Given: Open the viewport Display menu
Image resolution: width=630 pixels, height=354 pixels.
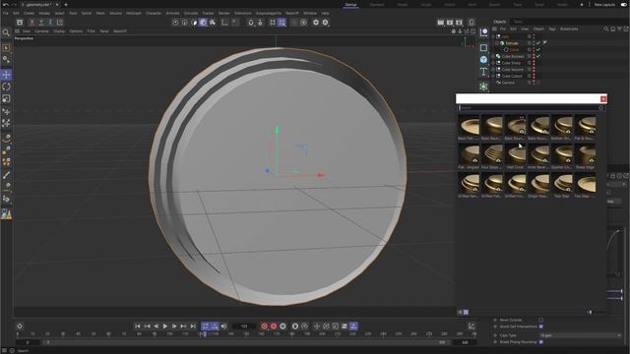Looking at the screenshot, I should pos(59,30).
